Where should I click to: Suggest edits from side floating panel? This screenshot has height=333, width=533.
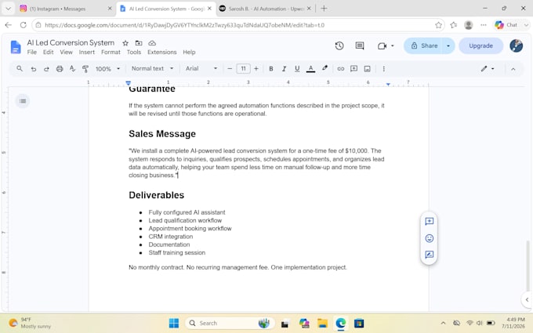(x=429, y=255)
